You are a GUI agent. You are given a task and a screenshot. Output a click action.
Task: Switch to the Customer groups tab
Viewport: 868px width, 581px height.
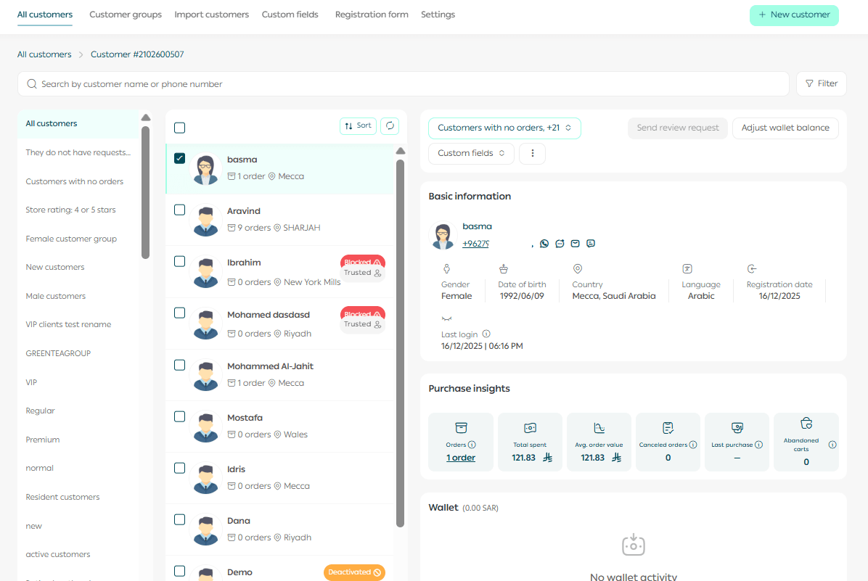126,15
